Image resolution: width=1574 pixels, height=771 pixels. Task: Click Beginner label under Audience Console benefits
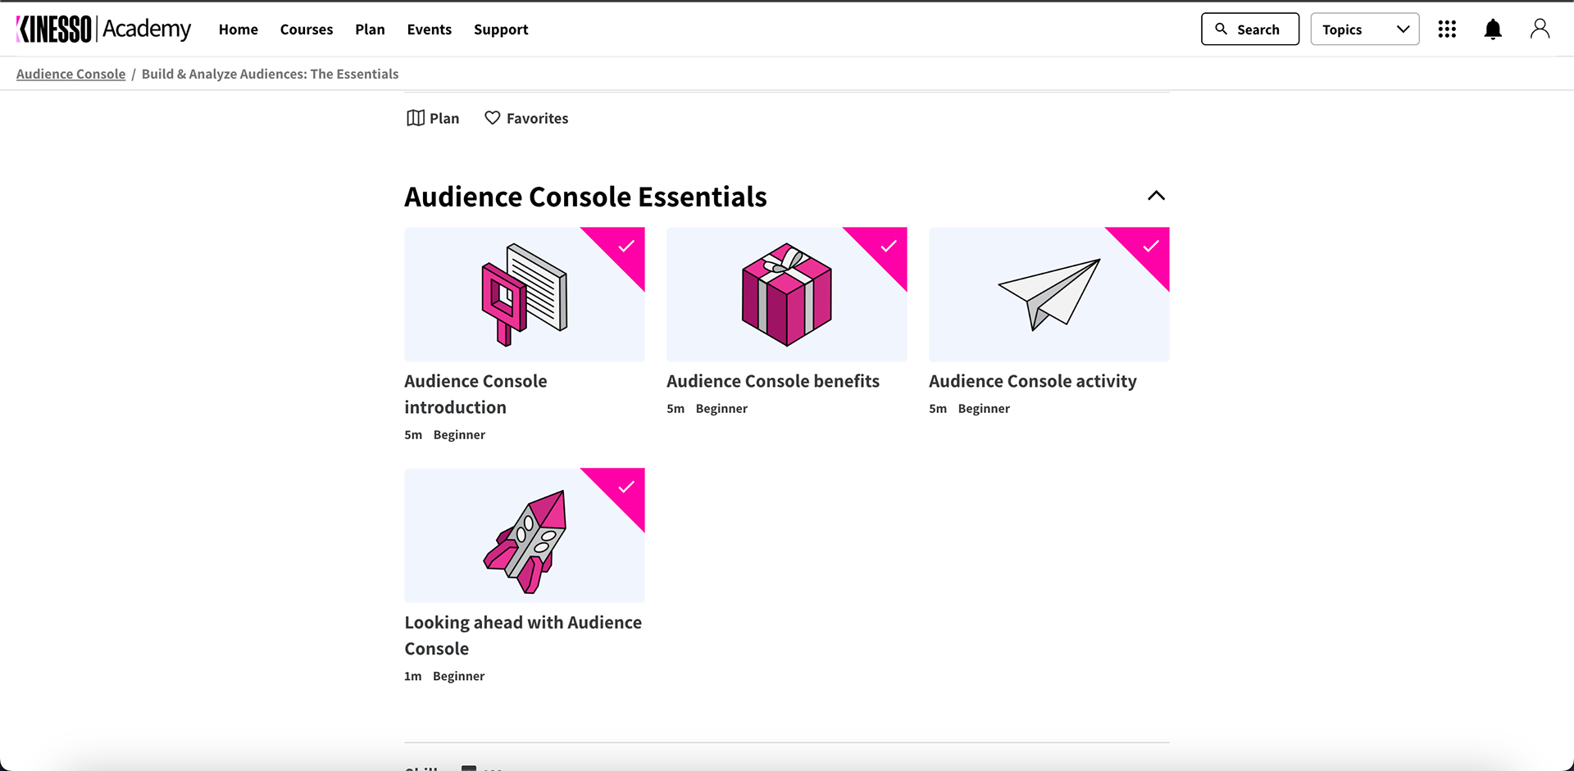point(721,409)
